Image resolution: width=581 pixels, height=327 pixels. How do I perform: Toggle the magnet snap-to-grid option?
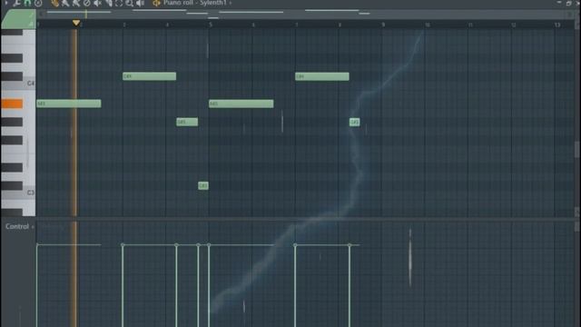tap(27, 4)
